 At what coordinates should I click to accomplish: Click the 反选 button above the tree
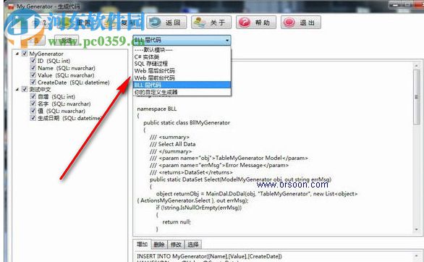click(x=67, y=41)
